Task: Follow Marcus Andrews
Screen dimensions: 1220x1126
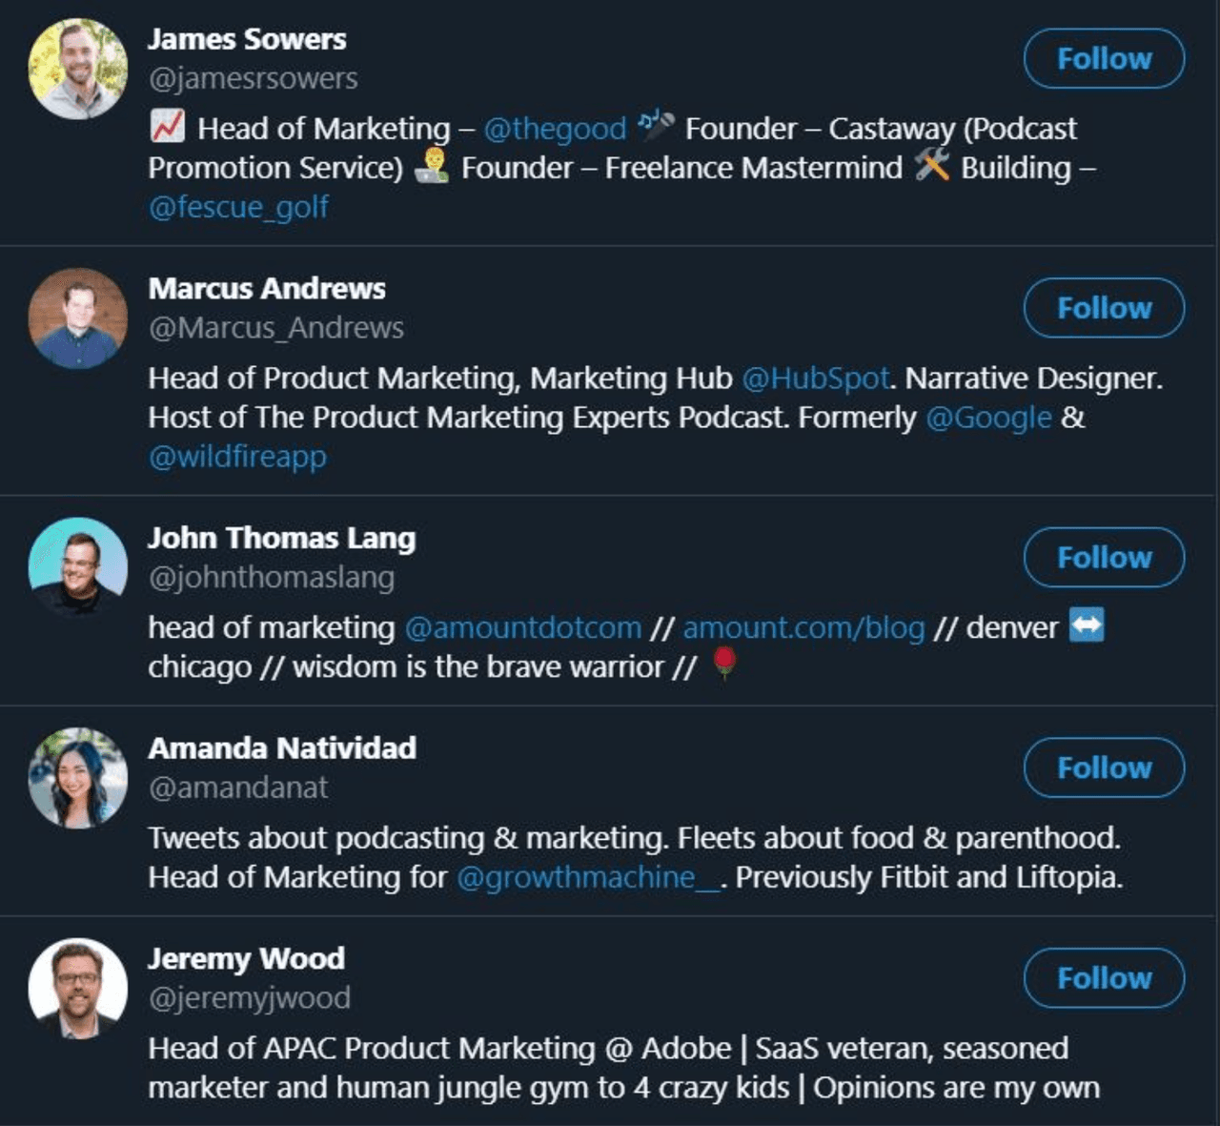Action: coord(1102,308)
